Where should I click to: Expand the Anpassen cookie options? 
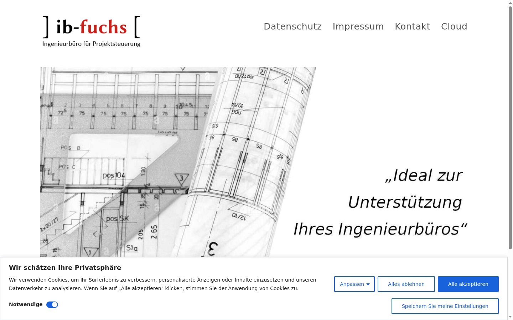[x=354, y=284]
